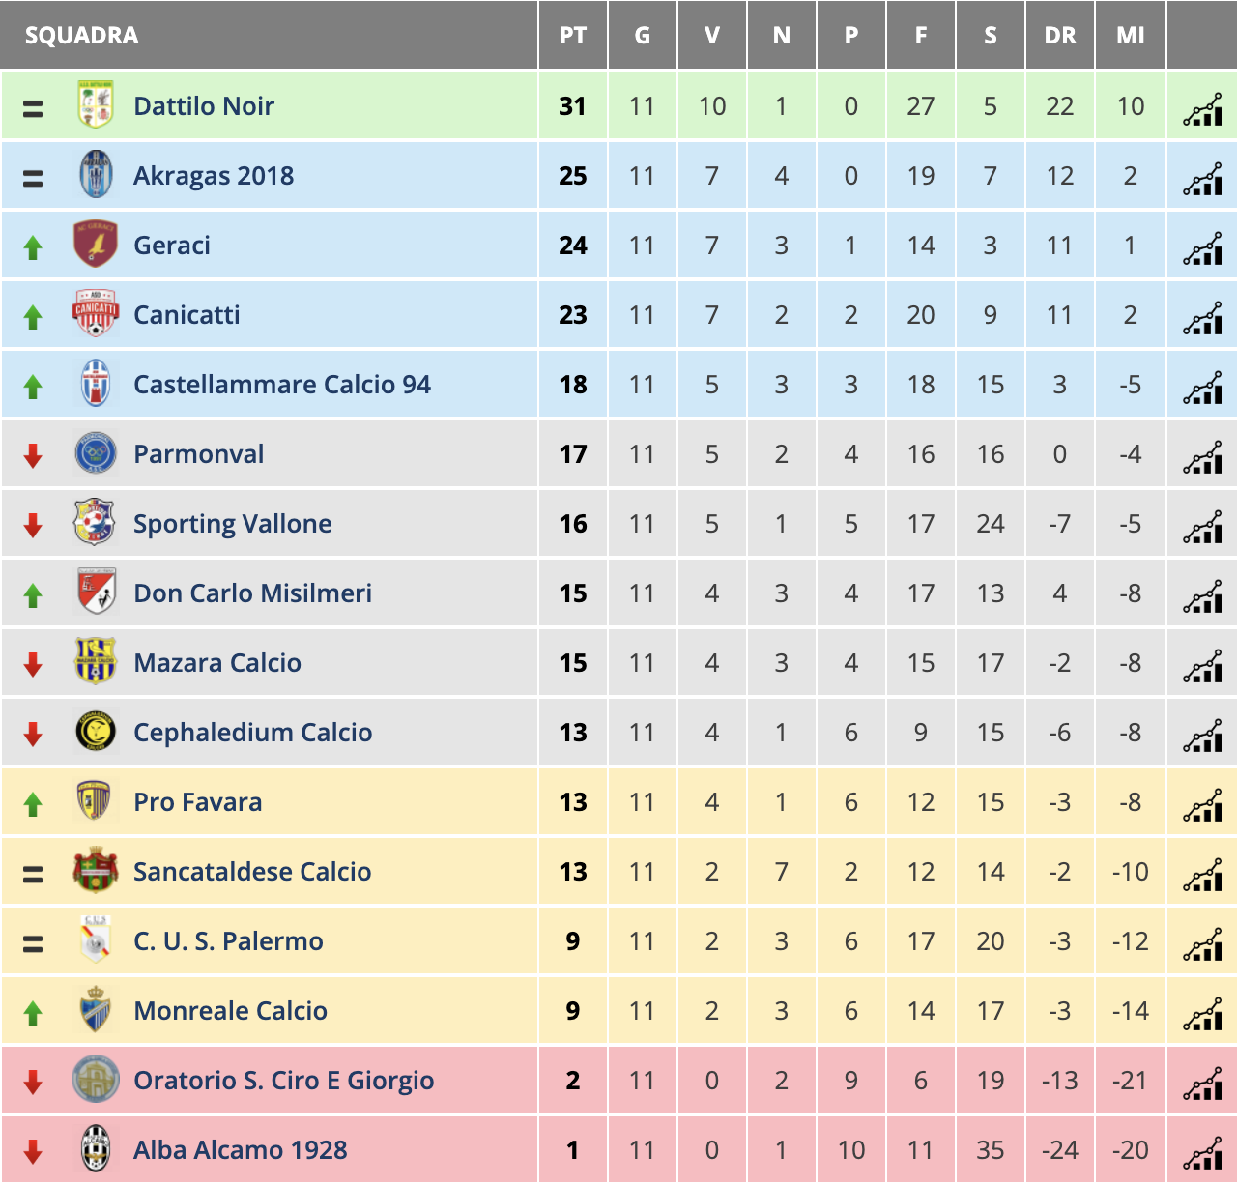Click green up arrow beside Castellammare Calcio 94
The width and height of the screenshot is (1237, 1185).
(x=33, y=387)
